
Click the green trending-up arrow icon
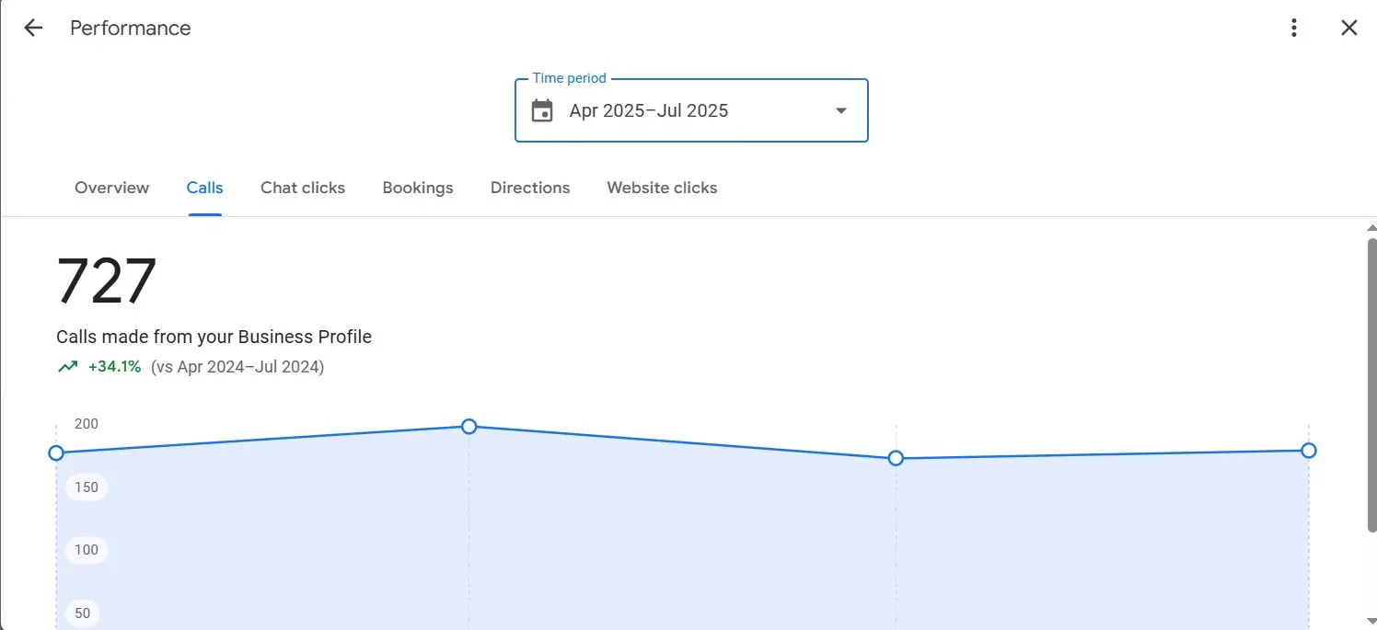[67, 367]
